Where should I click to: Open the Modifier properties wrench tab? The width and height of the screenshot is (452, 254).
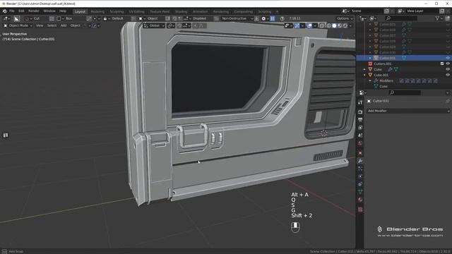tap(360, 161)
